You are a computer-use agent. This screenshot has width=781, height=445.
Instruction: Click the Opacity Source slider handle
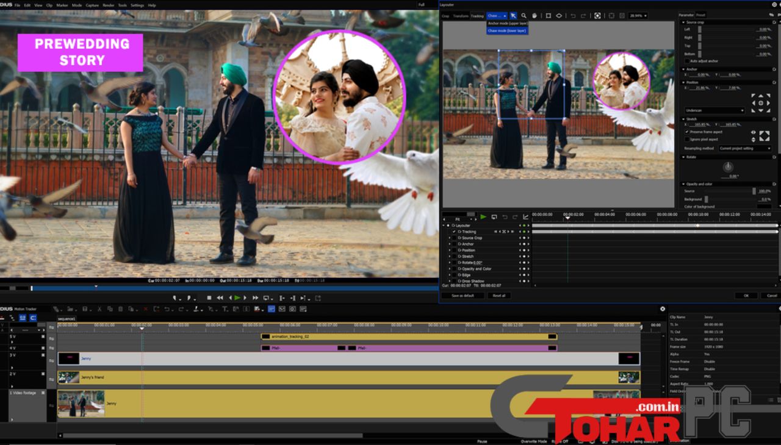[x=754, y=191]
